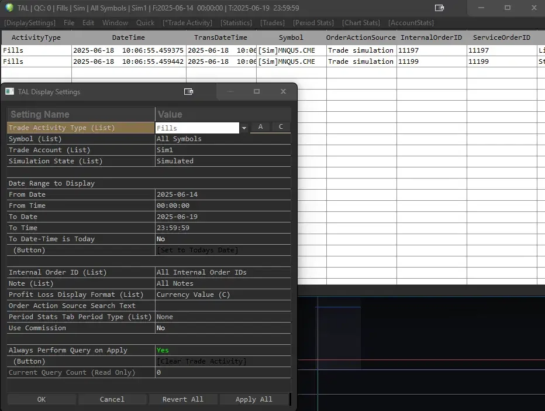Viewport: 545px width, 411px height.
Task: Click the [Clear Trade Activity] button
Action: click(x=202, y=361)
